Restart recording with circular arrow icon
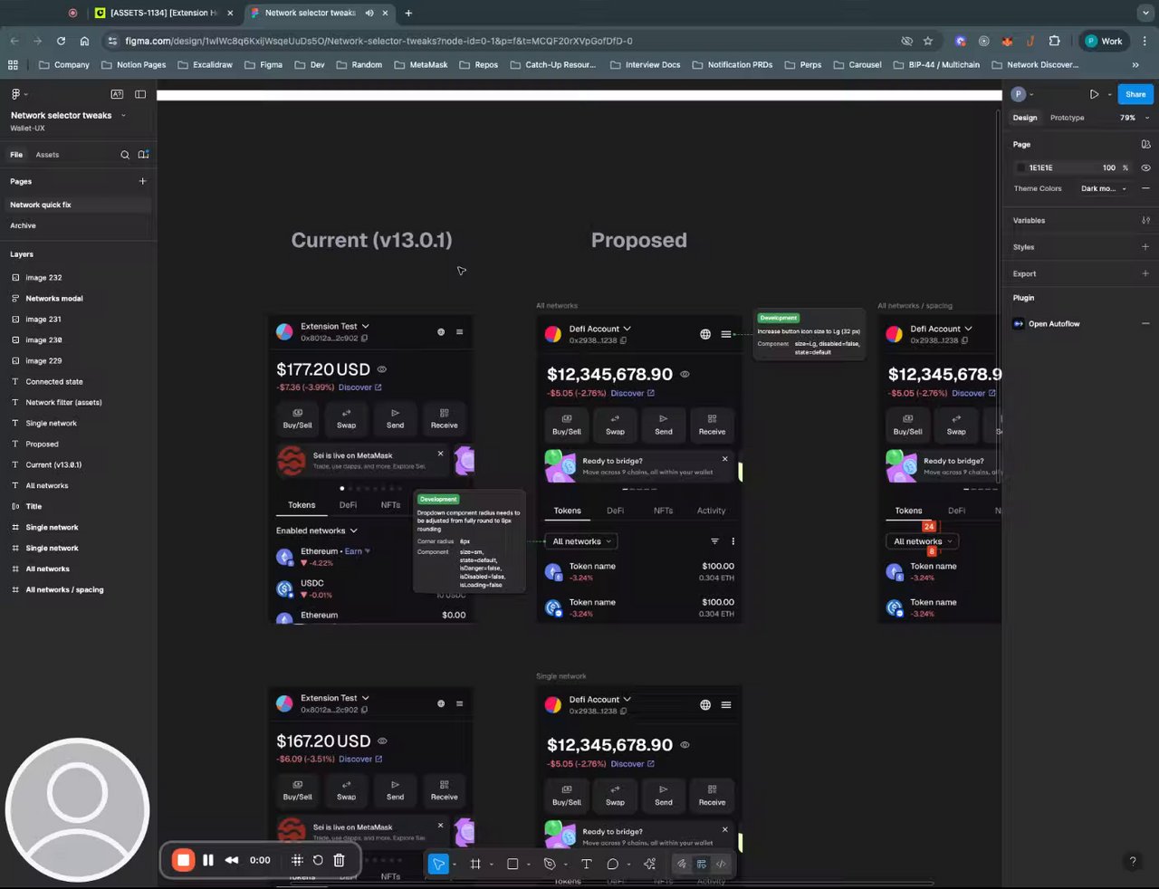The width and height of the screenshot is (1159, 889). click(x=318, y=860)
